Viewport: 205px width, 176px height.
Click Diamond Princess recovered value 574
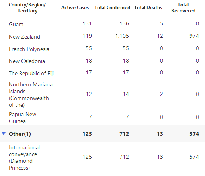pyautogui.click(x=194, y=157)
